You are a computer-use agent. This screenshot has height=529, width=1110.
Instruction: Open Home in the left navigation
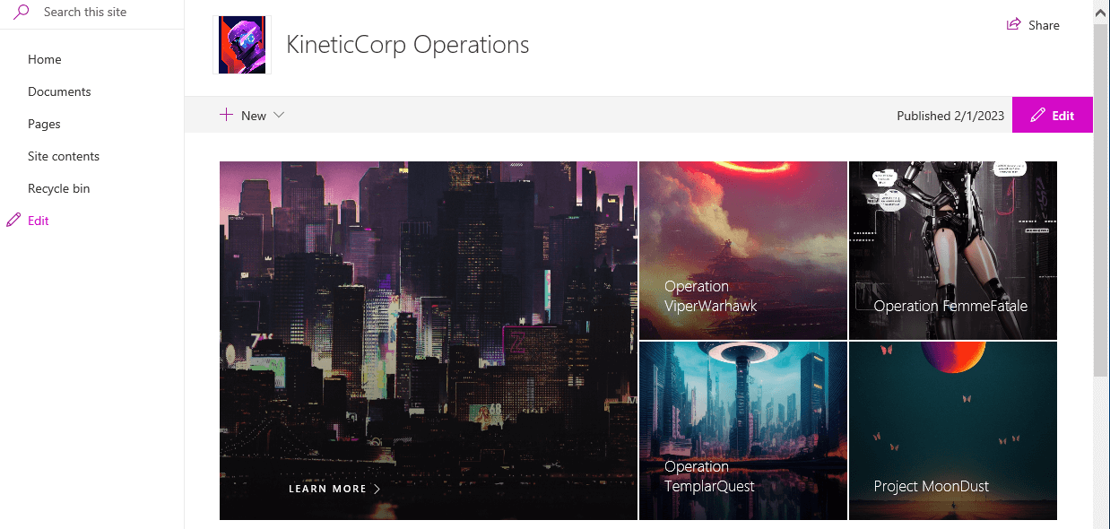pos(45,59)
